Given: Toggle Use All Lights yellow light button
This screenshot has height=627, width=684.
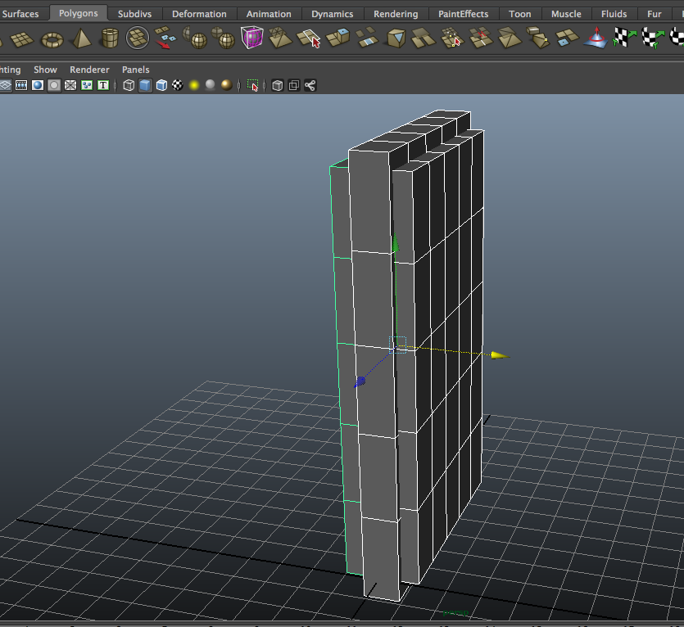Looking at the screenshot, I should pos(194,85).
